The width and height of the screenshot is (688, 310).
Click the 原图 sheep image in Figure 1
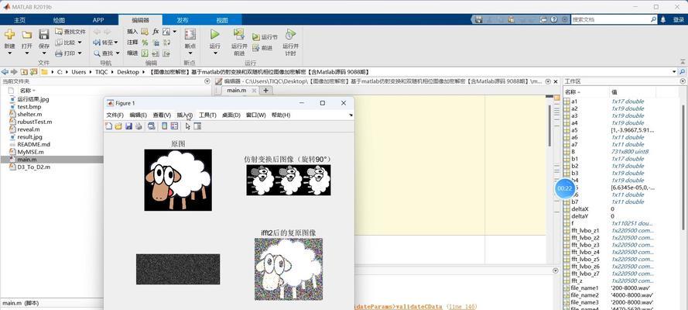(x=178, y=180)
